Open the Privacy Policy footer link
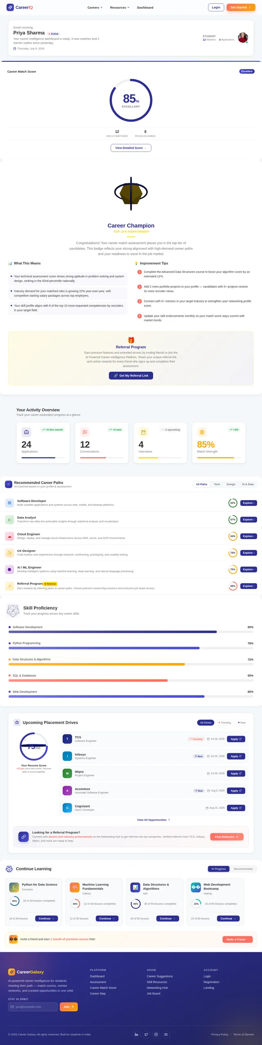 (x=219, y=1034)
